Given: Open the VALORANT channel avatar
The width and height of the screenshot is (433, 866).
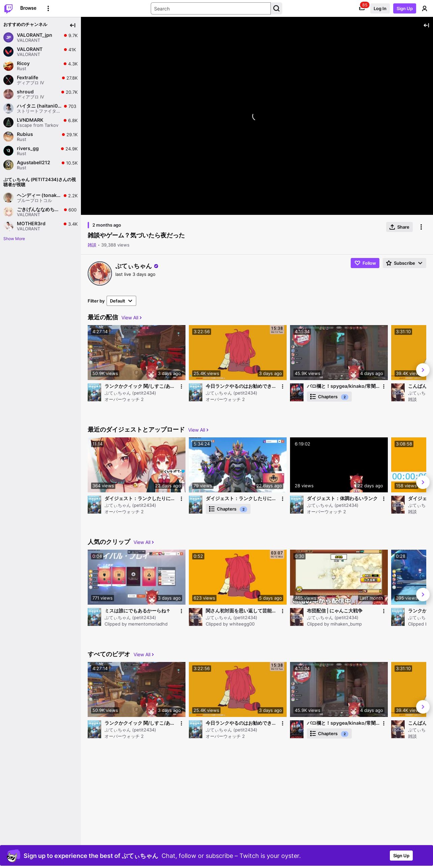Looking at the screenshot, I should click(8, 52).
